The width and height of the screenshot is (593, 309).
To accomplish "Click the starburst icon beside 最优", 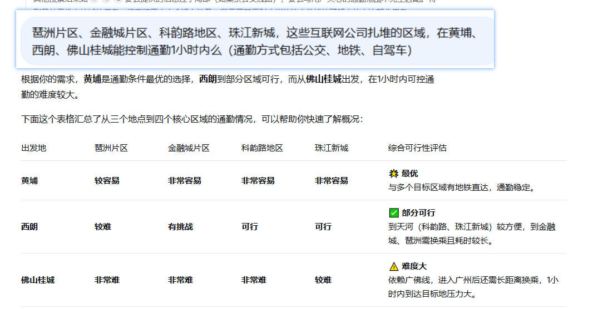I will pos(393,174).
